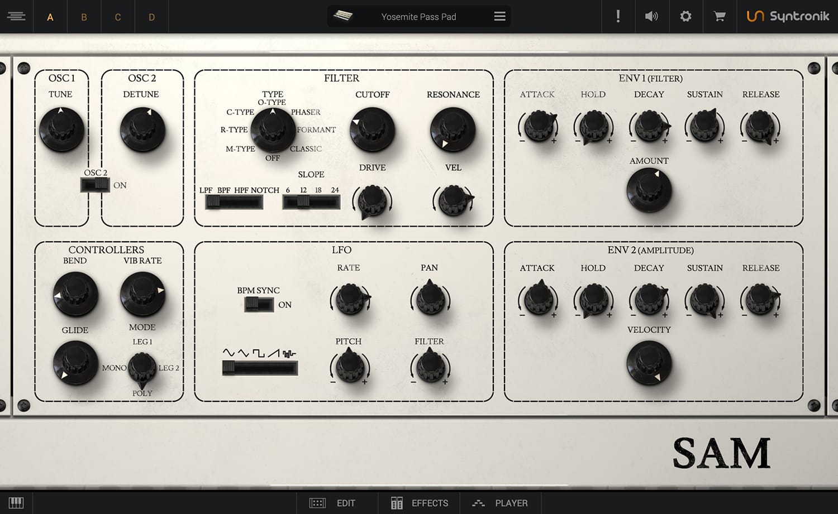Screen dimensions: 838x514
Task: Switch to the EFFECTS view
Action: (419, 503)
